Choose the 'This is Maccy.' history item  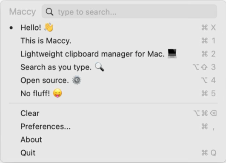coord(113,41)
